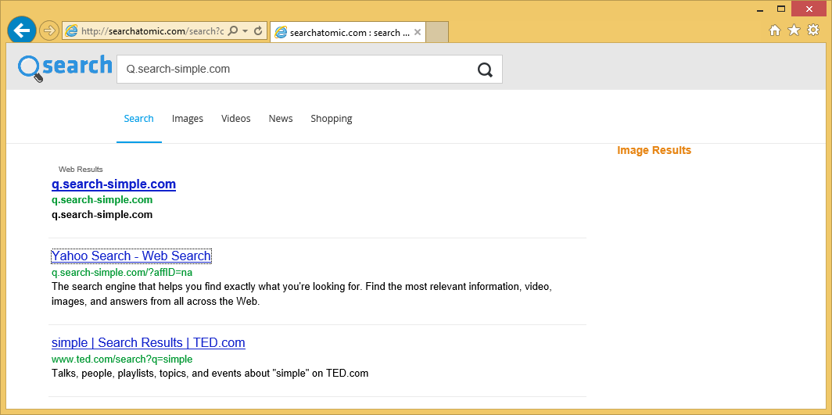The height and width of the screenshot is (415, 832).
Task: Minimize the browser window
Action: click(x=760, y=9)
